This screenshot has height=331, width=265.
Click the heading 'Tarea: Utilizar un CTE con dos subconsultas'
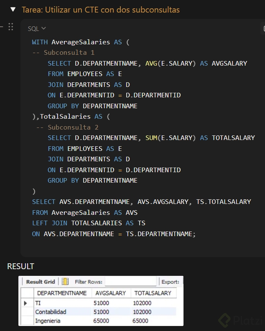point(101,10)
